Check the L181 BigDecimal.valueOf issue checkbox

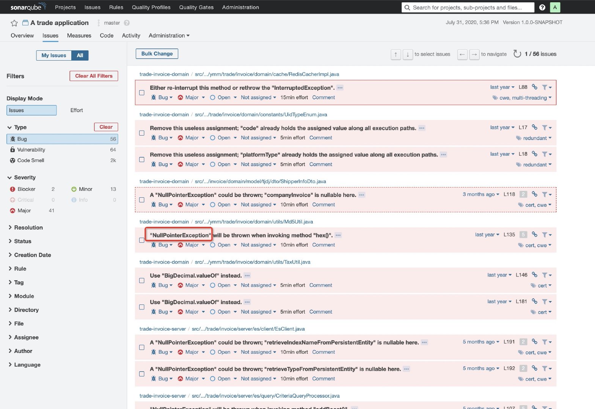pyautogui.click(x=141, y=307)
